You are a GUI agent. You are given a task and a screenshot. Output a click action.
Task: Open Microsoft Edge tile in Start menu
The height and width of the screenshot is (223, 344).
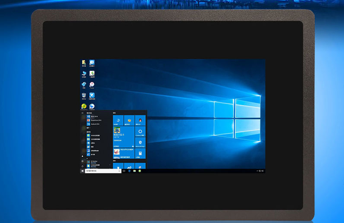click(x=140, y=143)
